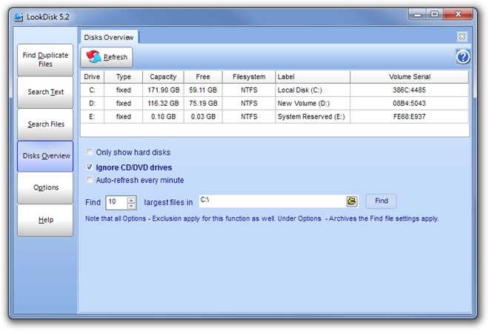489x331 pixels.
Task: Close the Disks Overview tab with X icon
Action: click(462, 37)
